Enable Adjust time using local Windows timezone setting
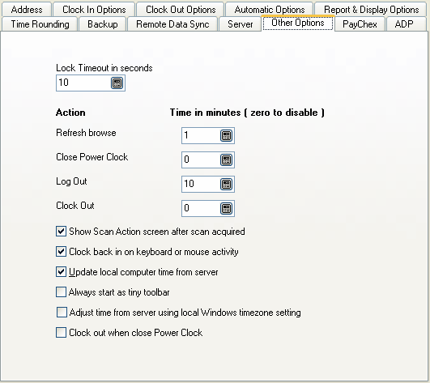Image resolution: width=430 pixels, height=383 pixels. (62, 313)
